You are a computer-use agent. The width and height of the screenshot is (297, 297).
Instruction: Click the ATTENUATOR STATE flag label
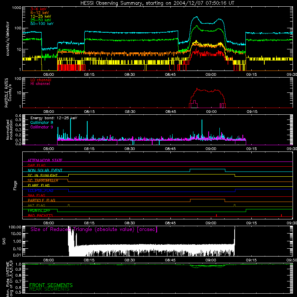(45, 160)
